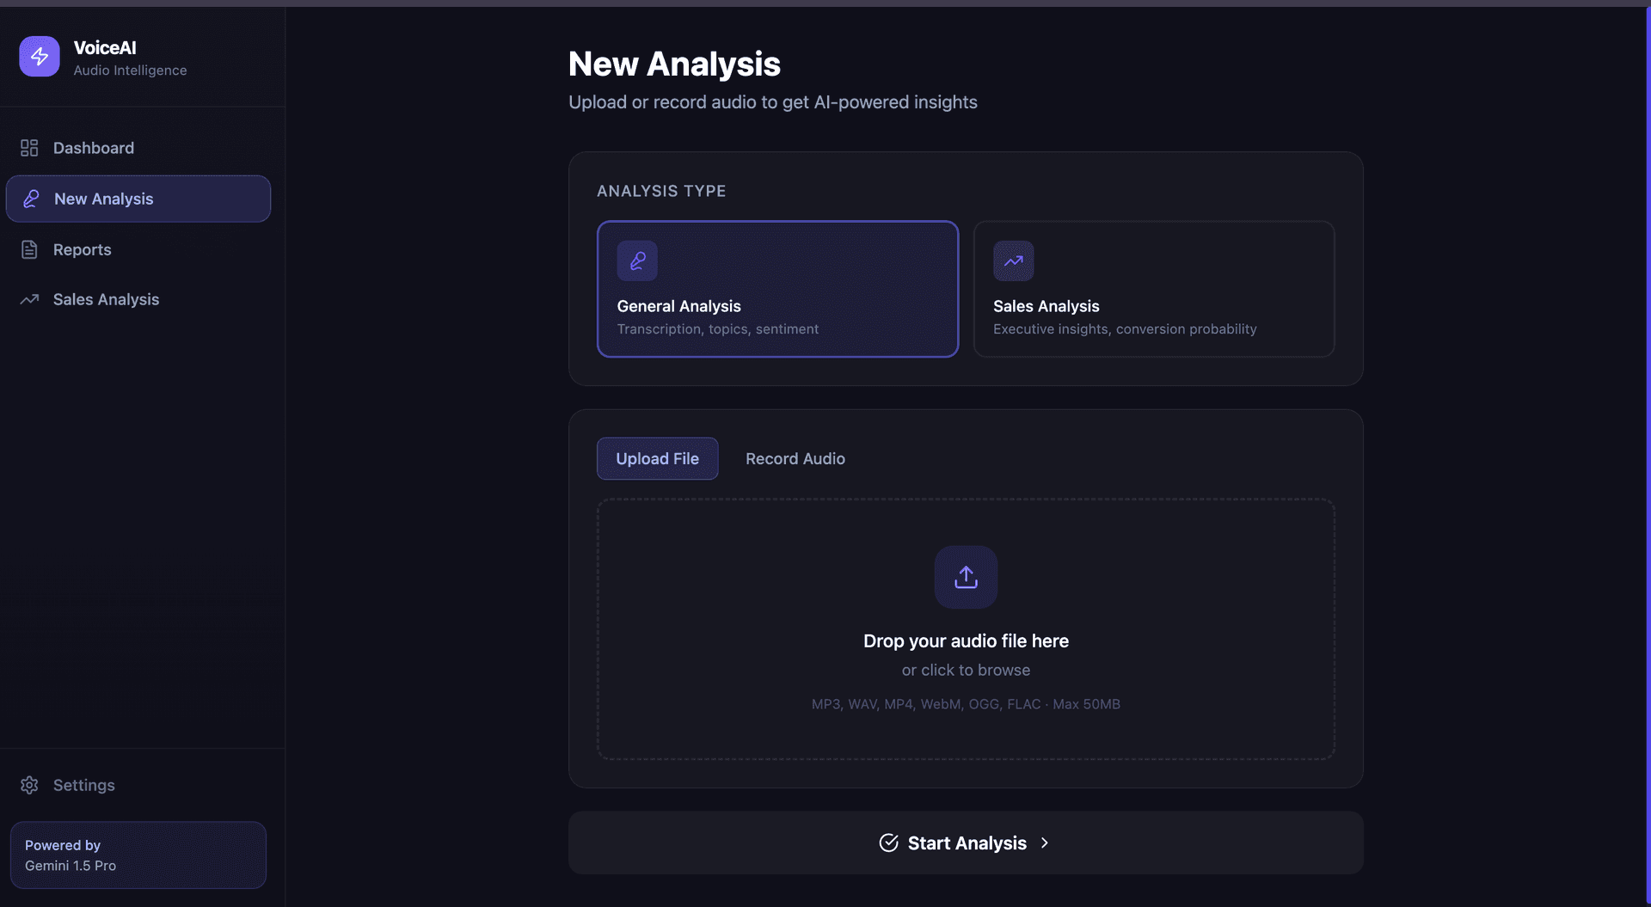
Task: Click the Sales Analysis trend icon in sidebar
Action: point(29,299)
